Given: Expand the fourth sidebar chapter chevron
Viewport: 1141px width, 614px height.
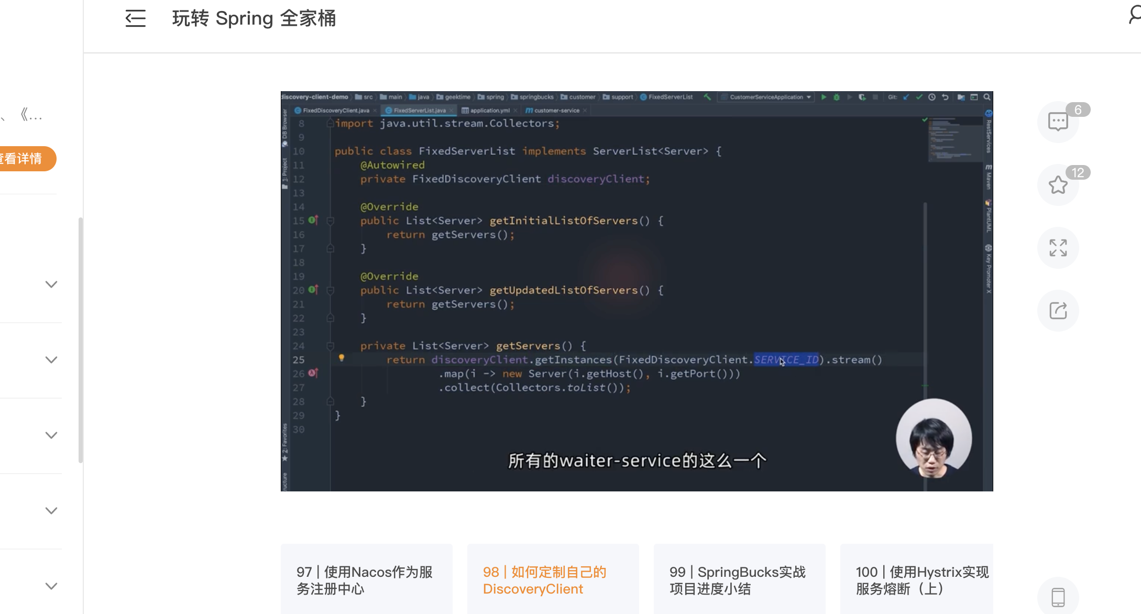Looking at the screenshot, I should 51,511.
